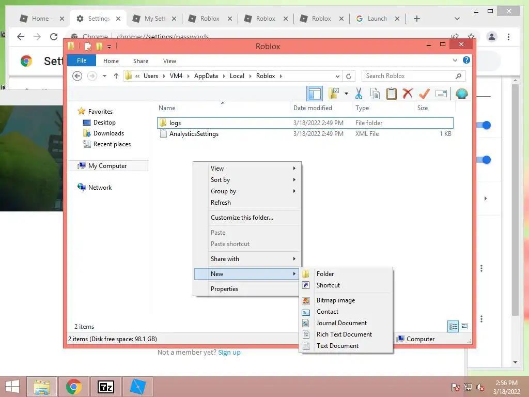Expand the ribbon with the chevron

[455, 60]
